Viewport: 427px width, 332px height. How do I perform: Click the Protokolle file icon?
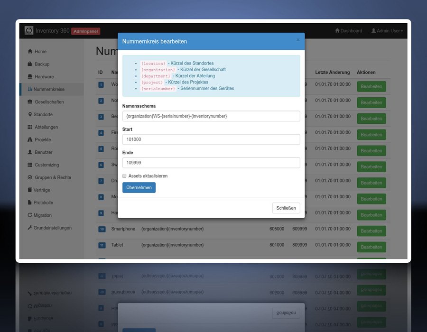pyautogui.click(x=30, y=202)
